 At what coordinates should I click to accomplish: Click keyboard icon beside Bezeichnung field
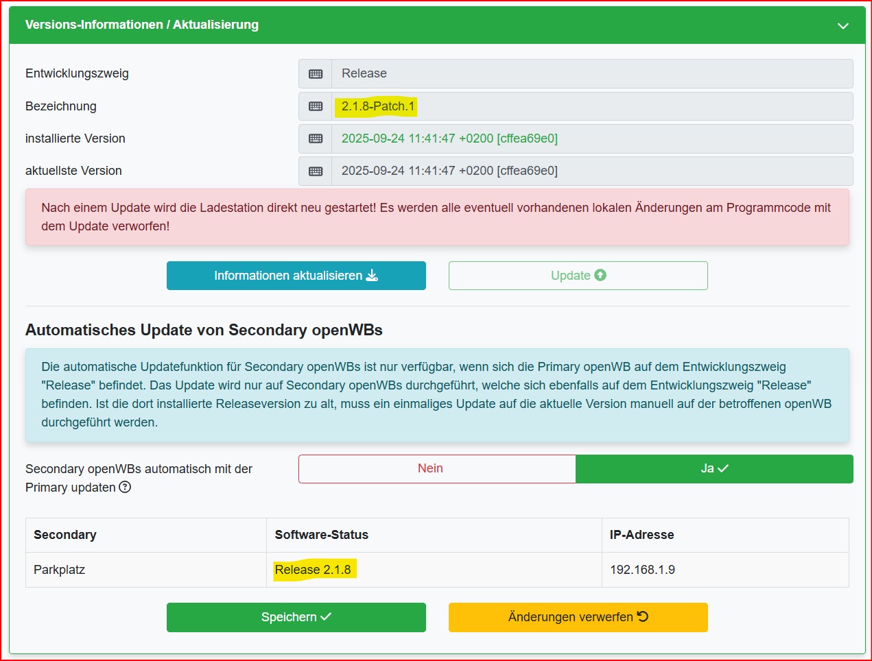(316, 106)
